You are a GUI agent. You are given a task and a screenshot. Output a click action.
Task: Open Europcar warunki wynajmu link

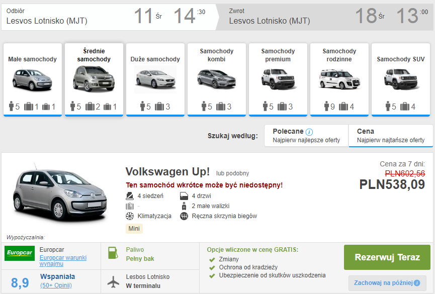coord(63,260)
